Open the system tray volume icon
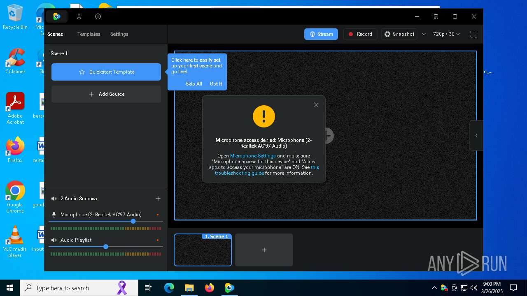 [x=474, y=288]
